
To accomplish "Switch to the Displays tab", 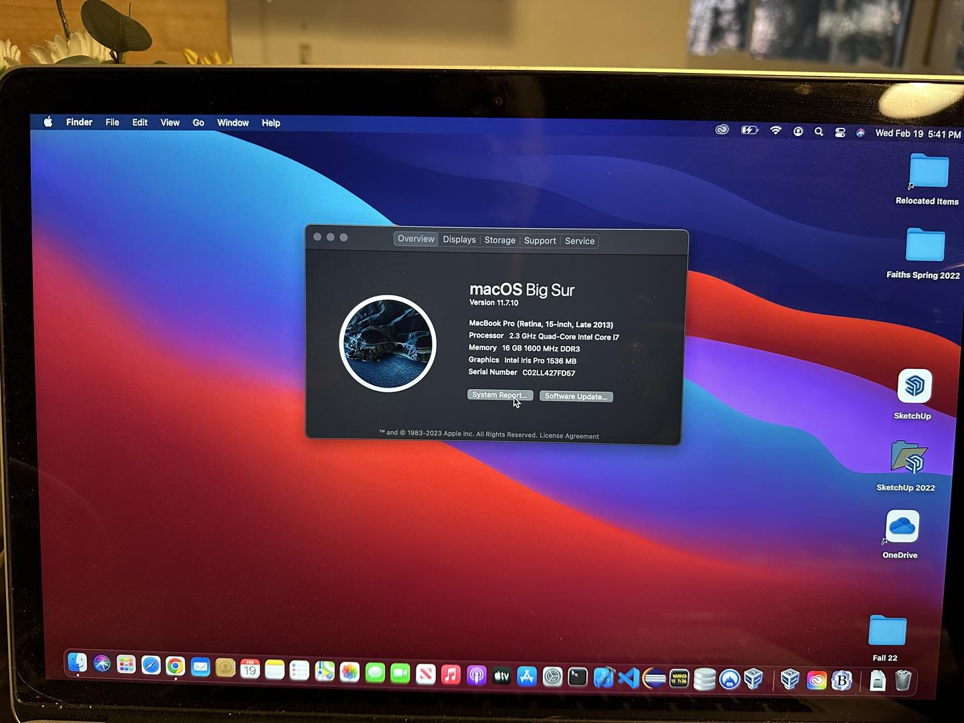I will [459, 240].
